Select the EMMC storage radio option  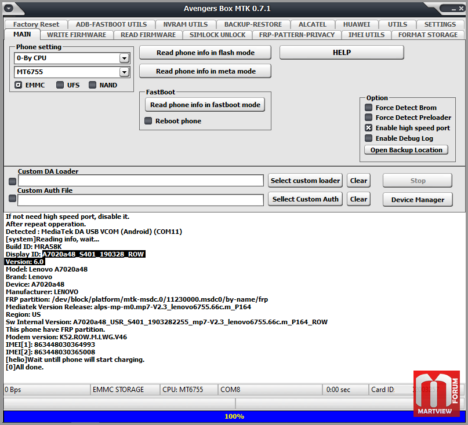click(x=18, y=85)
